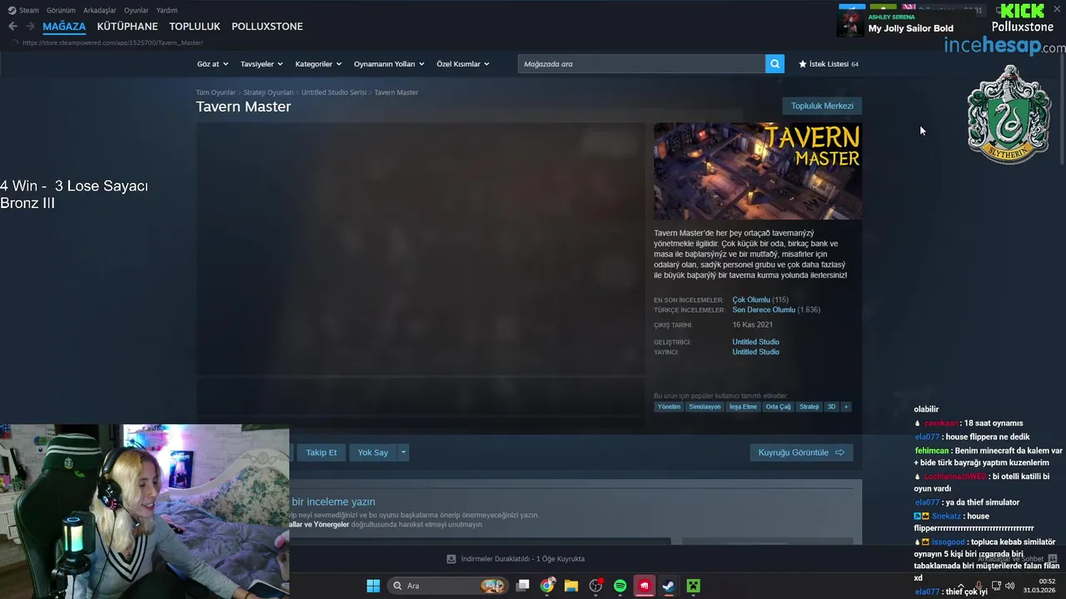This screenshot has width=1066, height=599.
Task: Expand the Yok Say dropdown arrow
Action: (x=403, y=453)
